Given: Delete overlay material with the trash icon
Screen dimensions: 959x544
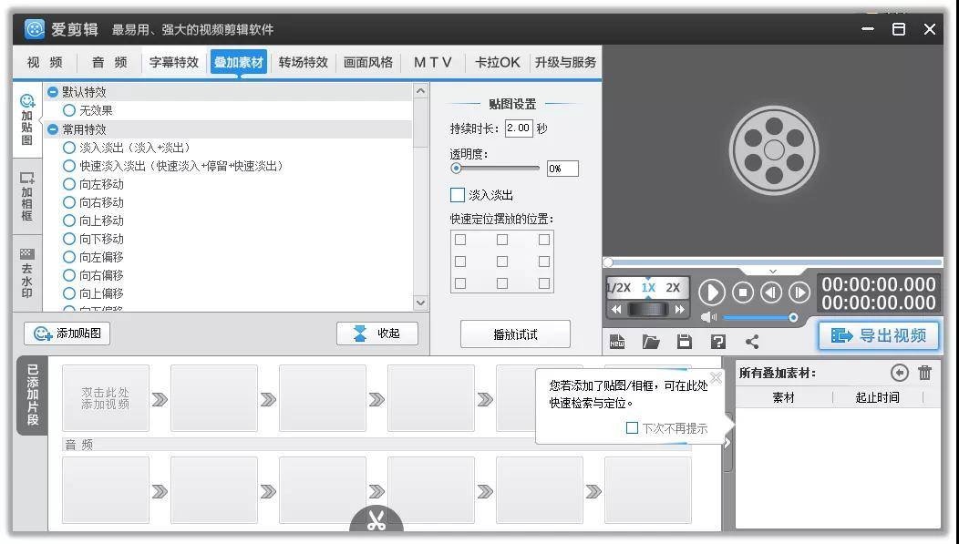Looking at the screenshot, I should 924,373.
